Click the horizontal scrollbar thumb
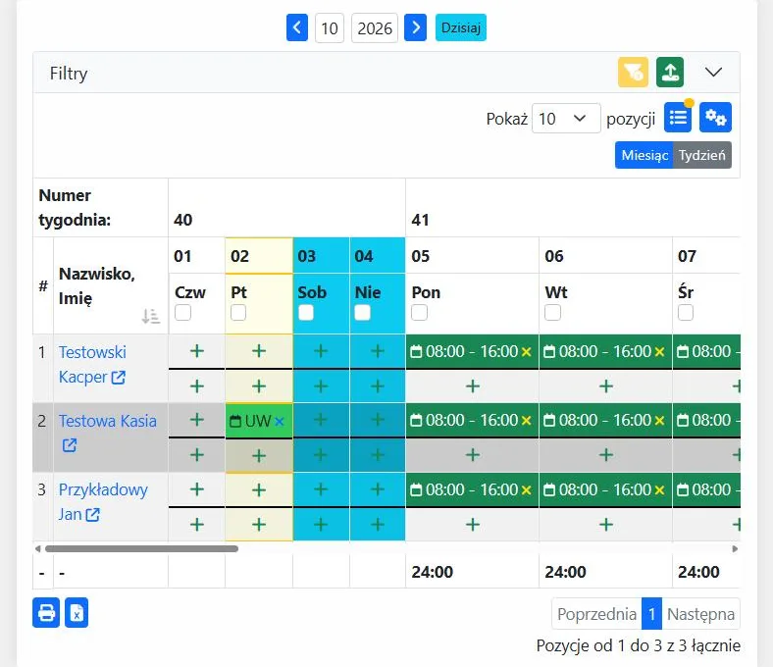773x667 pixels. coord(141,548)
